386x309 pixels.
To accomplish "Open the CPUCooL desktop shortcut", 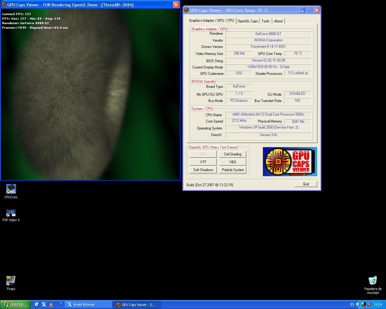I will (x=11, y=190).
